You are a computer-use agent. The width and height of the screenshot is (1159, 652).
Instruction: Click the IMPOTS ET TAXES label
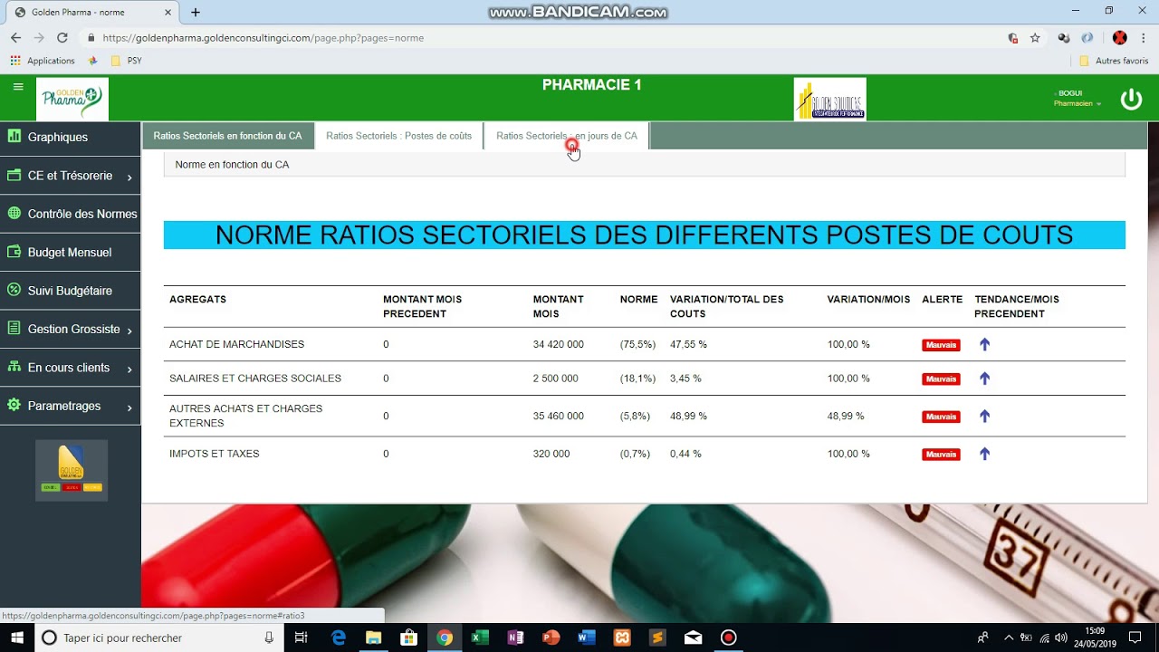tap(214, 454)
